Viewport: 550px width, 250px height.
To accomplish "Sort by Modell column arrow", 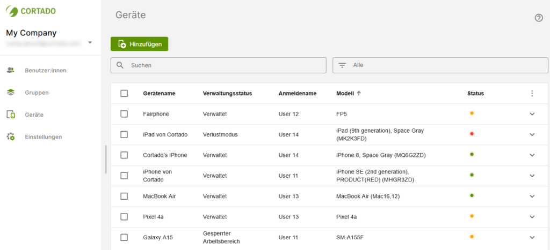I will [x=359, y=93].
